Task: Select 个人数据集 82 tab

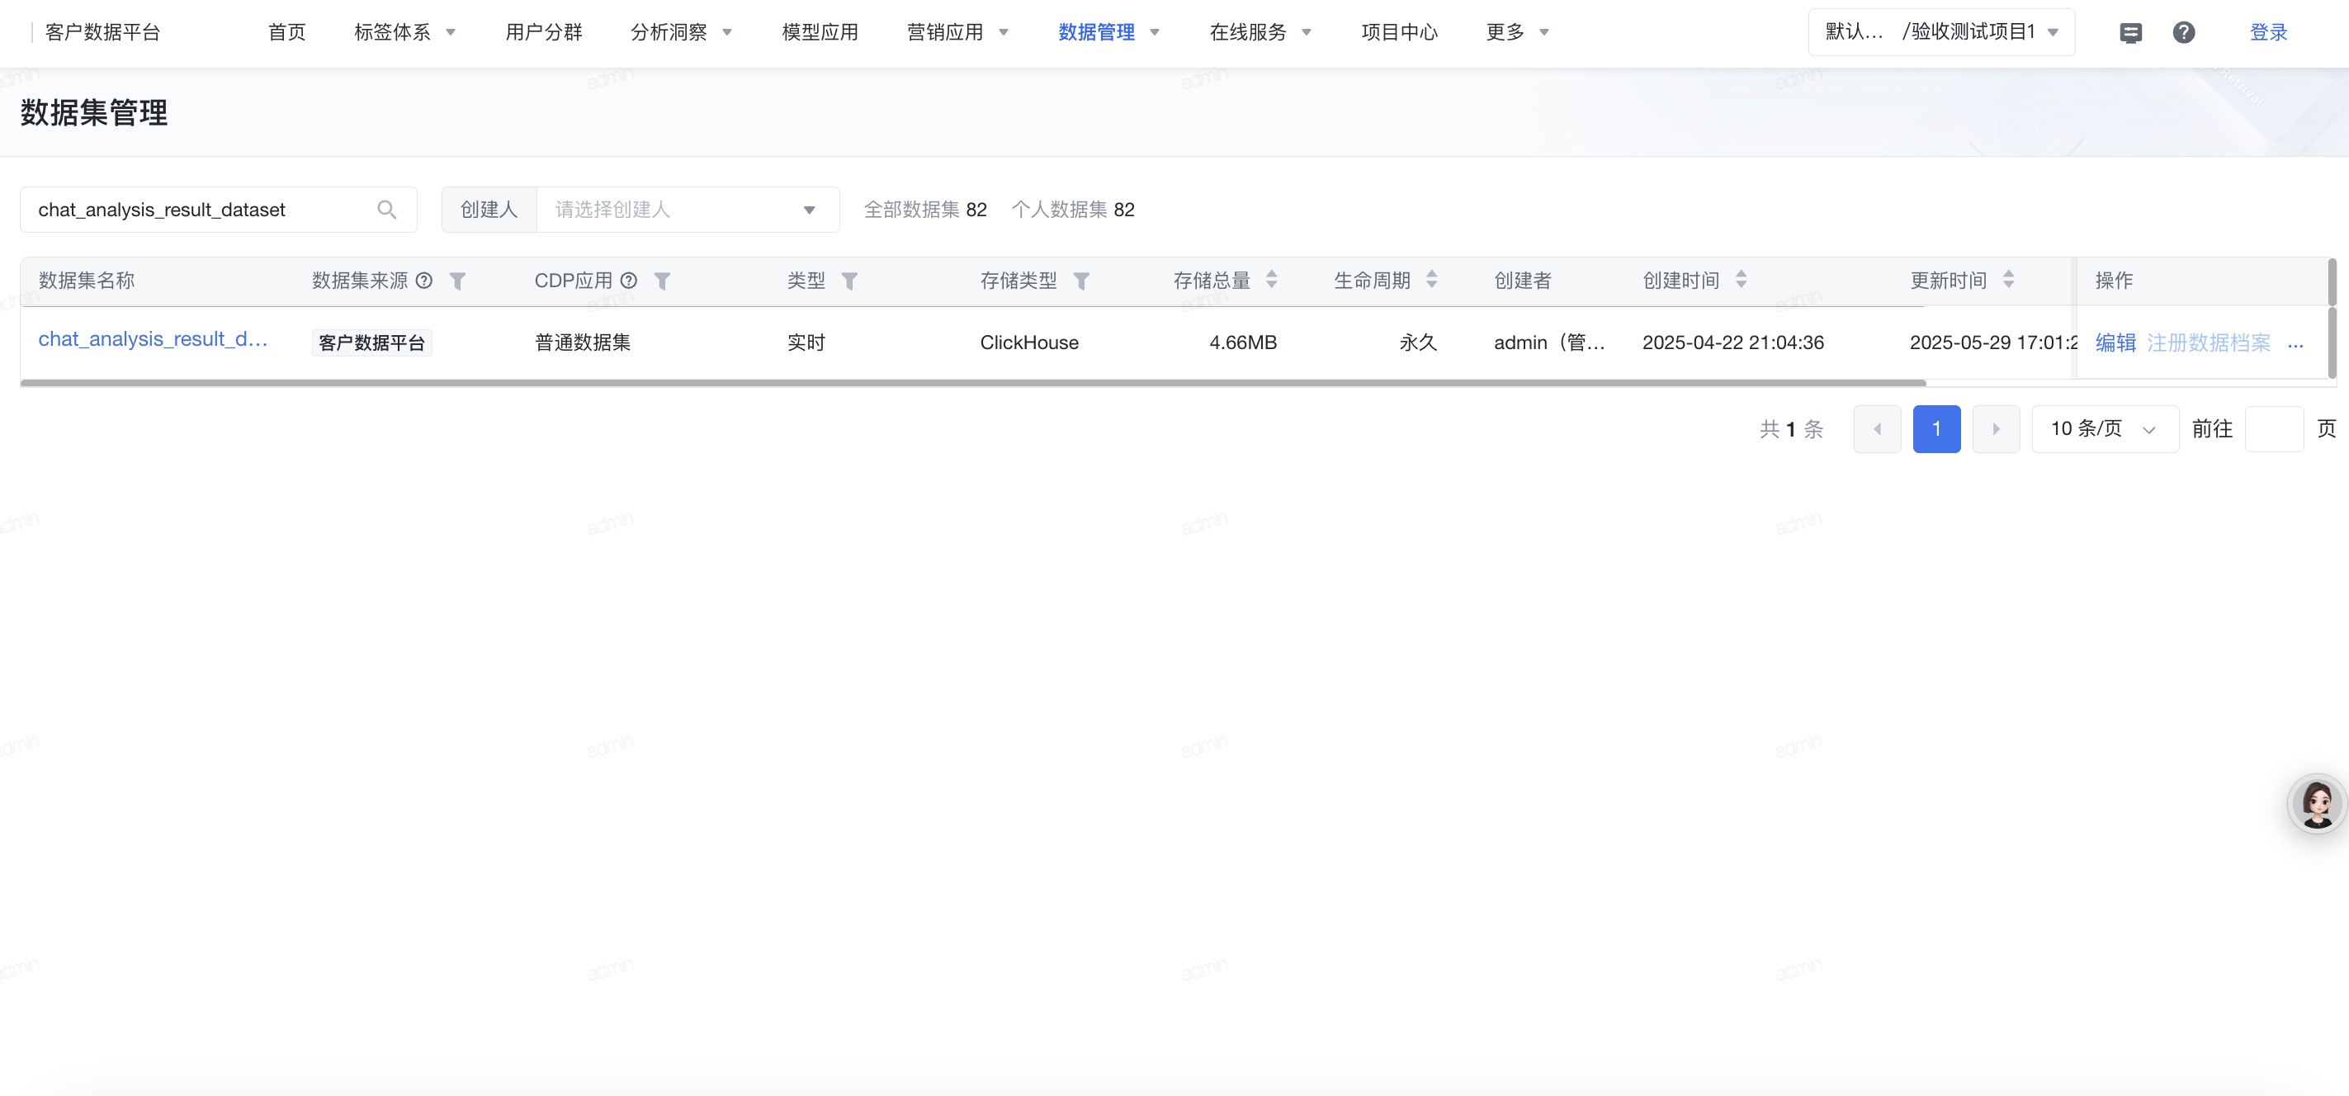Action: [x=1072, y=210]
